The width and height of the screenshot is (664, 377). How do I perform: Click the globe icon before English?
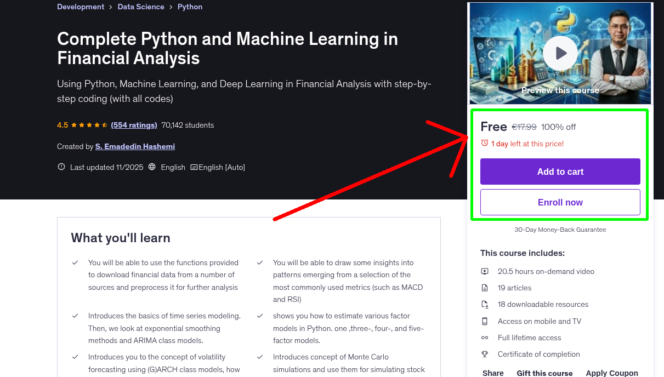coord(151,167)
